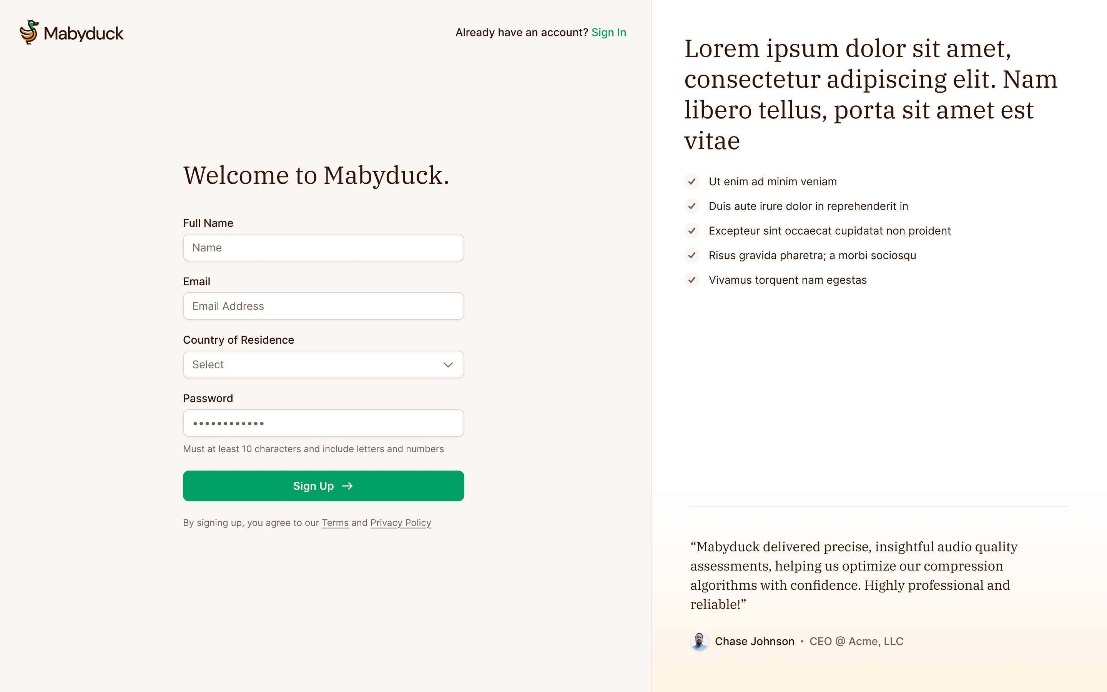Click checkmark icon beside Duis aute irure dolor
This screenshot has height=692, width=1107.
click(691, 206)
